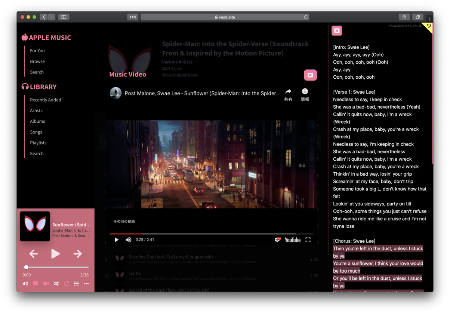The width and height of the screenshot is (450, 314).
Task: Click the Apple Music heading
Action: point(46,37)
